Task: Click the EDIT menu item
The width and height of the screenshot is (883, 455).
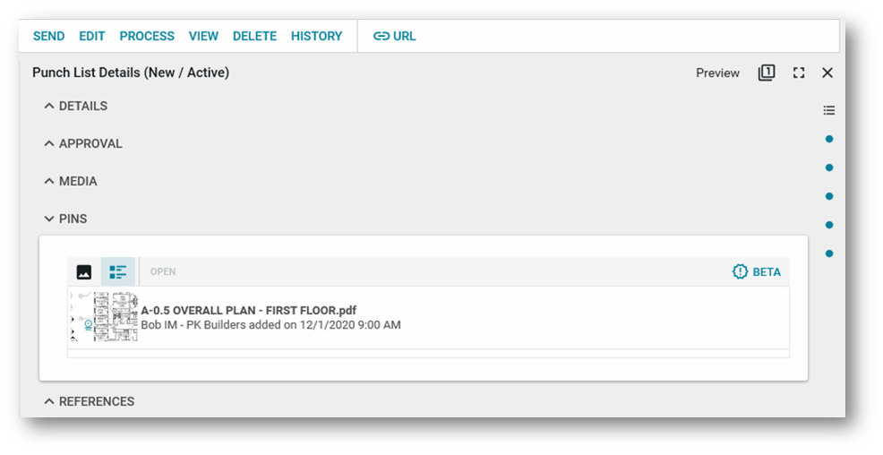Action: pos(92,37)
